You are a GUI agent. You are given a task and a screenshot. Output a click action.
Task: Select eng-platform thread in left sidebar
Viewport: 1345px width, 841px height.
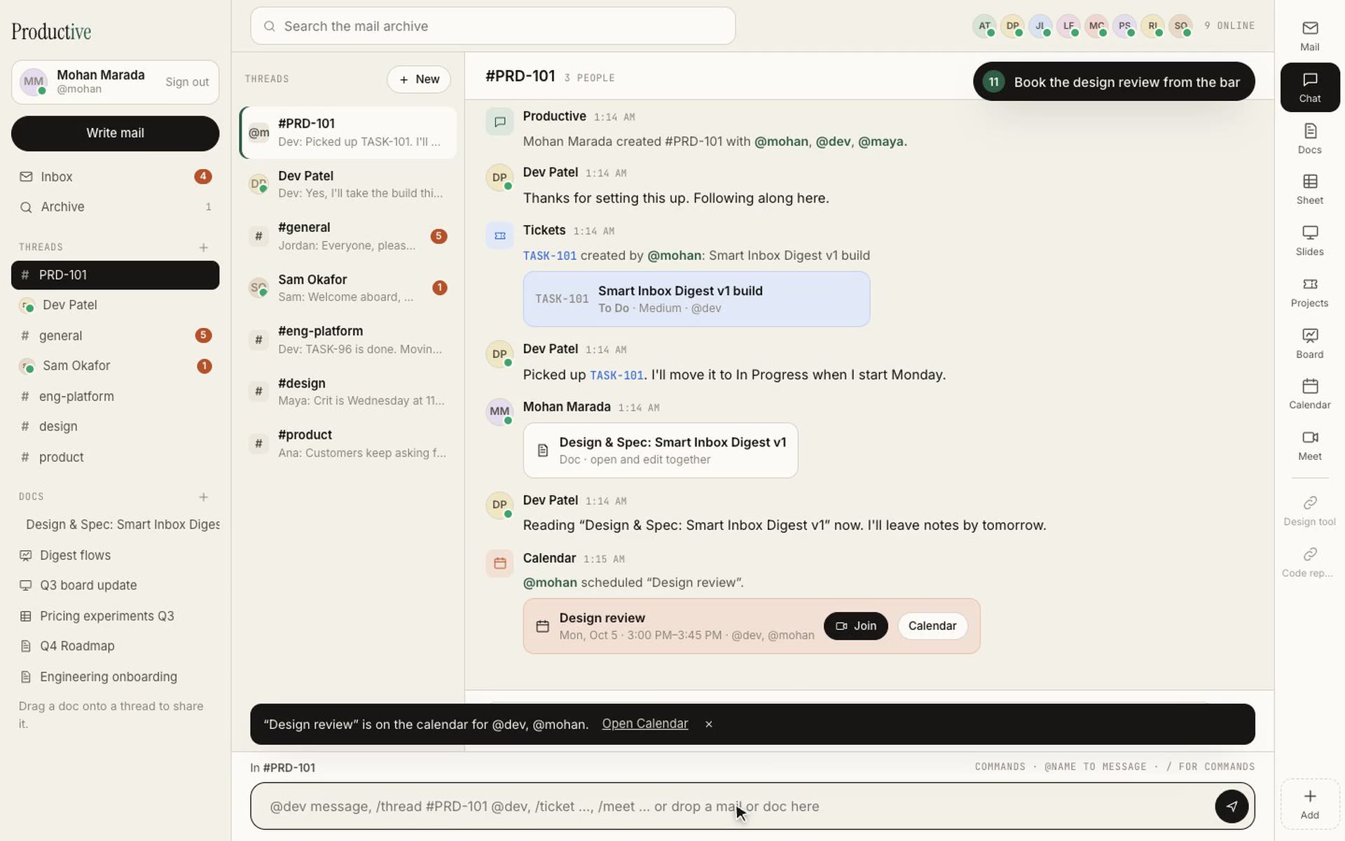115,397
